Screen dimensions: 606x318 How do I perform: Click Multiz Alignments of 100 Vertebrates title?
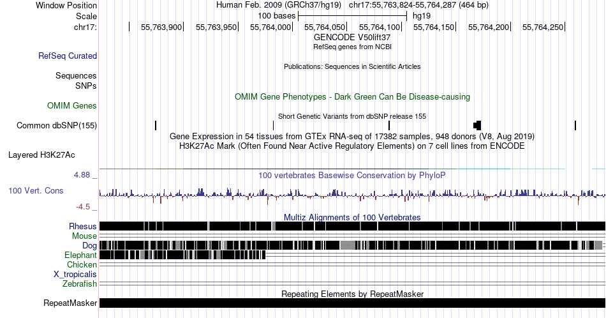[x=352, y=217]
